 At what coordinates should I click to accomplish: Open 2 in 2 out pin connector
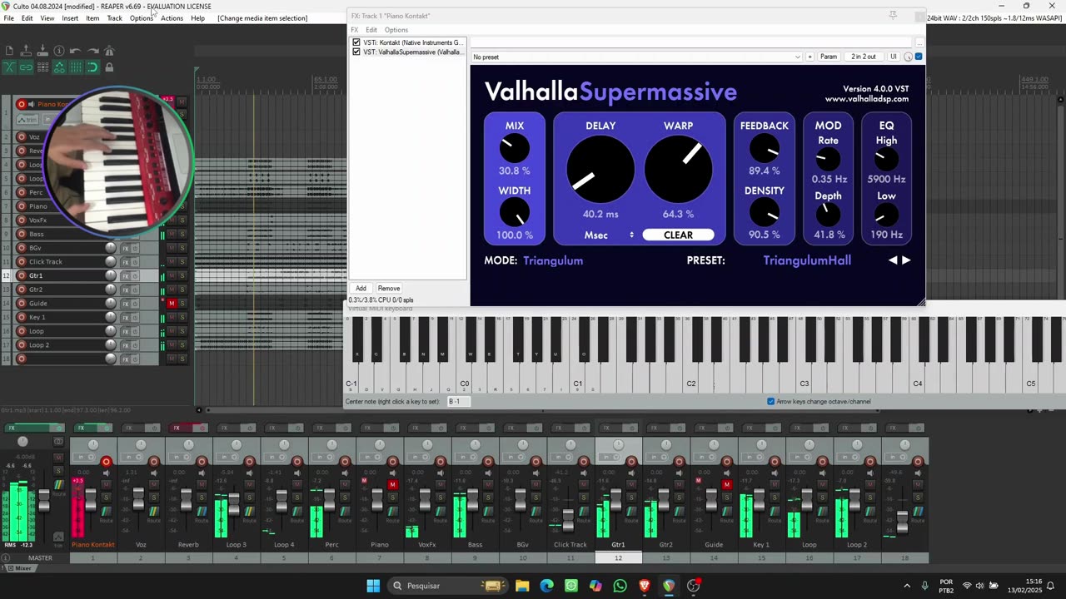(863, 57)
